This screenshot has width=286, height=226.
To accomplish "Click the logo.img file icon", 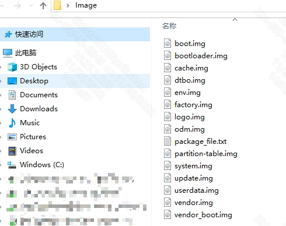I will click(x=168, y=116).
